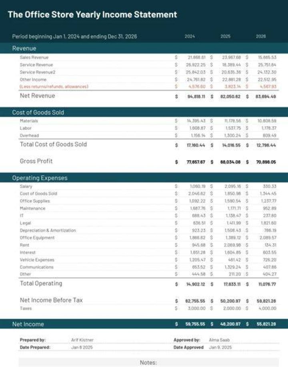
Task: Click the Taxes 2025 value 2,000.00
Action: pyautogui.click(x=232, y=308)
